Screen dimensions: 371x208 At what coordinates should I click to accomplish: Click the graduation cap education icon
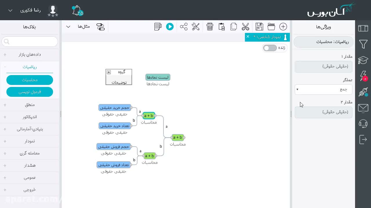[x=363, y=60]
